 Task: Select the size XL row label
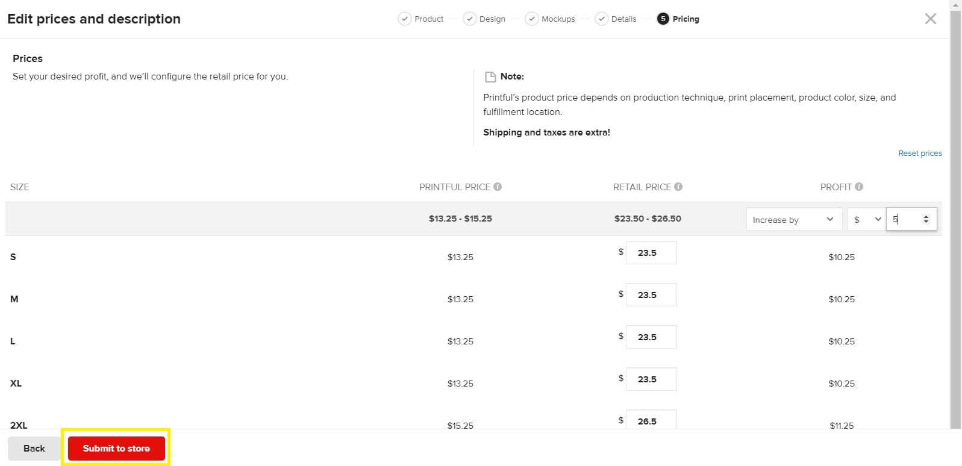16,384
